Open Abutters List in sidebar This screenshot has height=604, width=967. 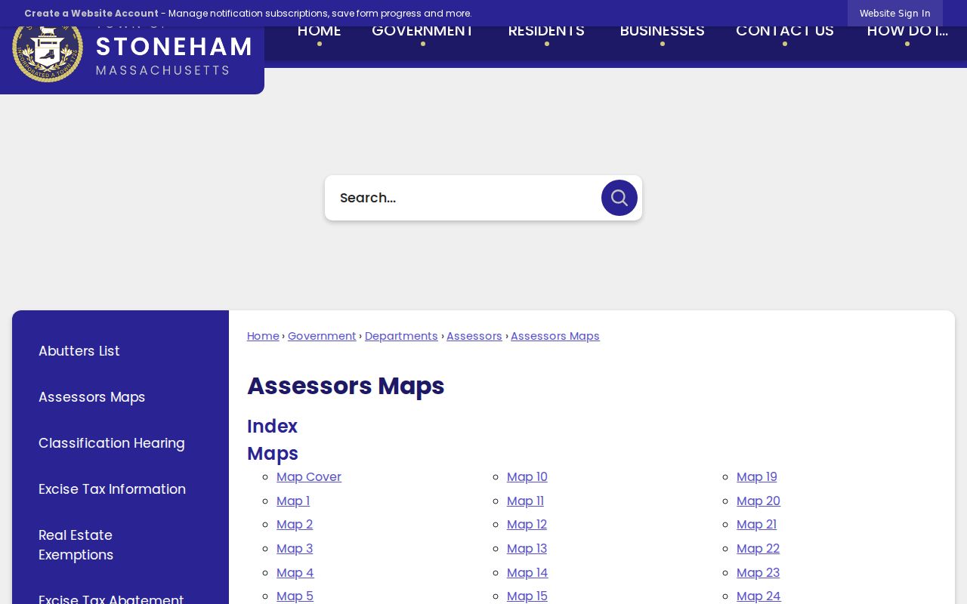point(79,351)
